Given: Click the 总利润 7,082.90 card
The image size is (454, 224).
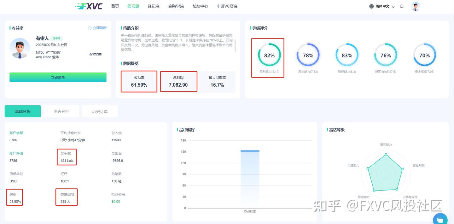Looking at the screenshot, I should (x=178, y=81).
